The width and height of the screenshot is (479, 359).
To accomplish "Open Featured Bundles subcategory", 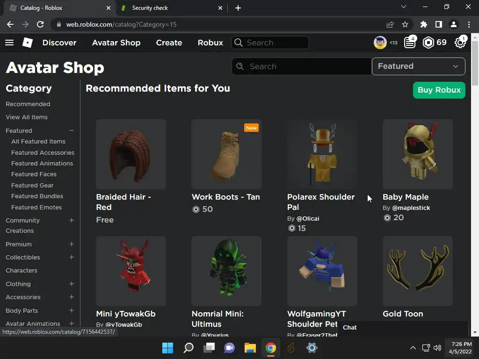I will [37, 196].
